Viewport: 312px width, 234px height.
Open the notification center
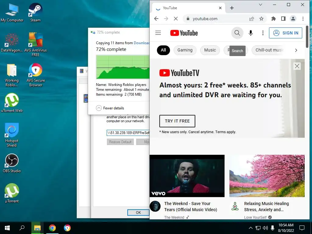[302, 228]
